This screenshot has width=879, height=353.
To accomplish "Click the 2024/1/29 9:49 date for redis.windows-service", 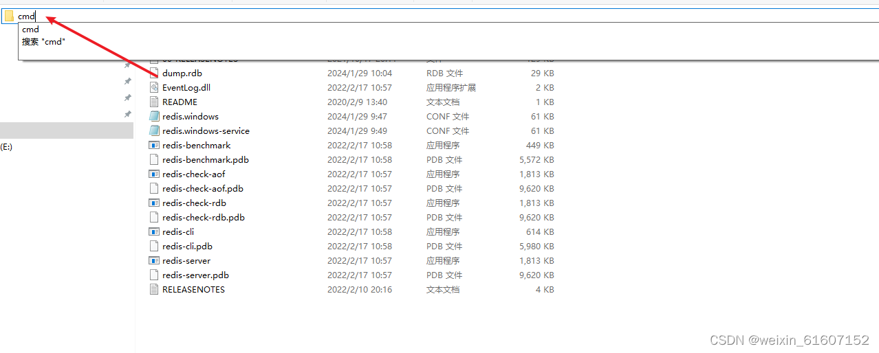I will pos(357,130).
